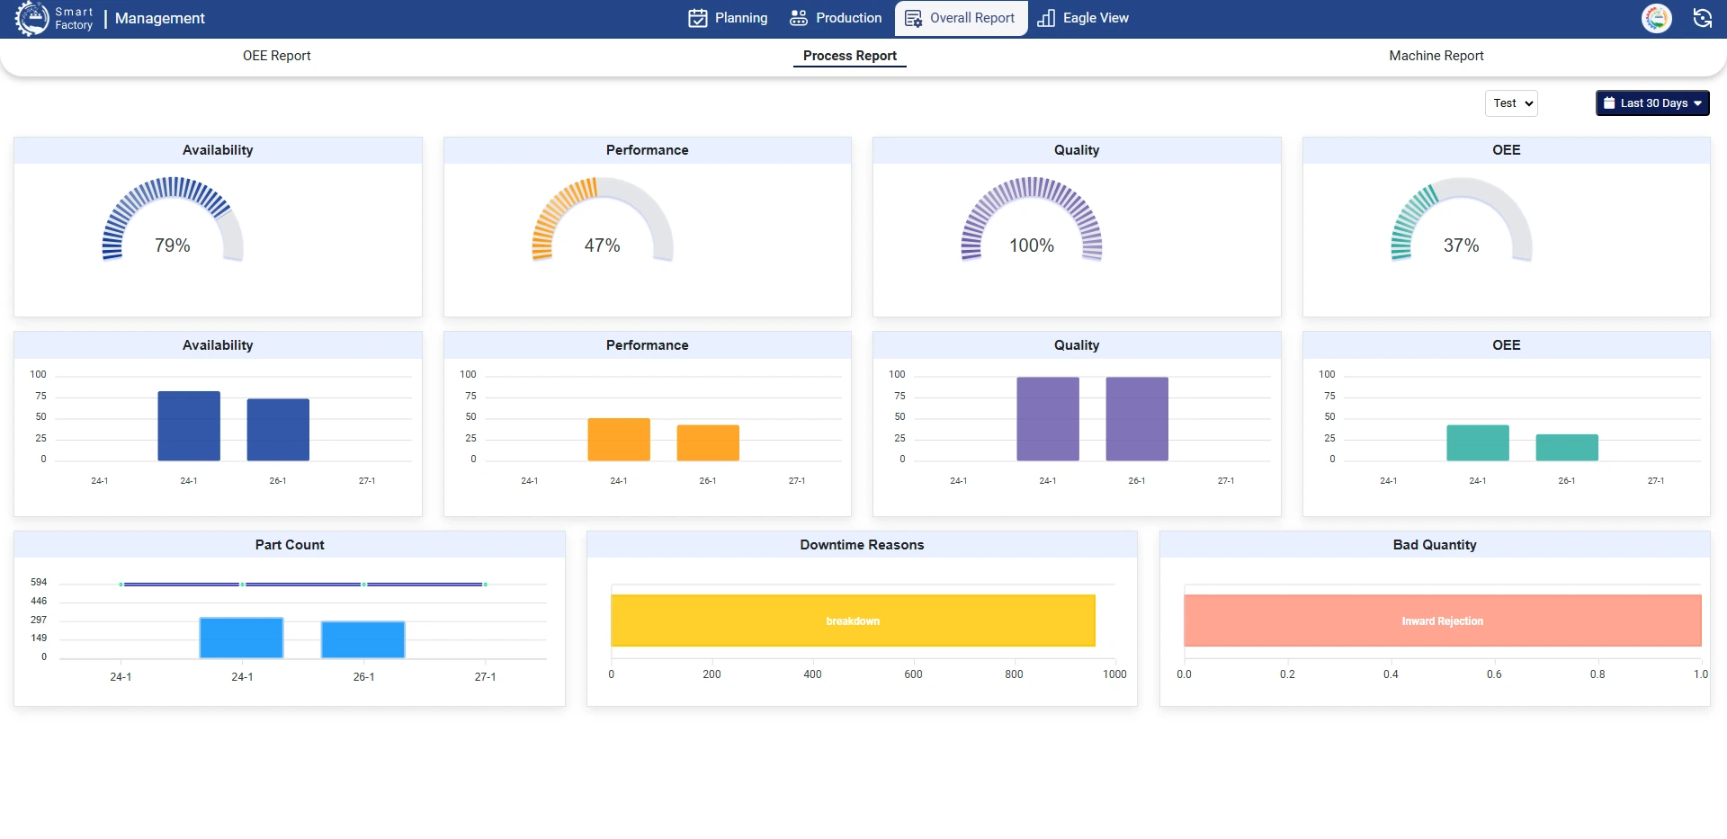Click the OEE bar chart card title

point(1507,345)
